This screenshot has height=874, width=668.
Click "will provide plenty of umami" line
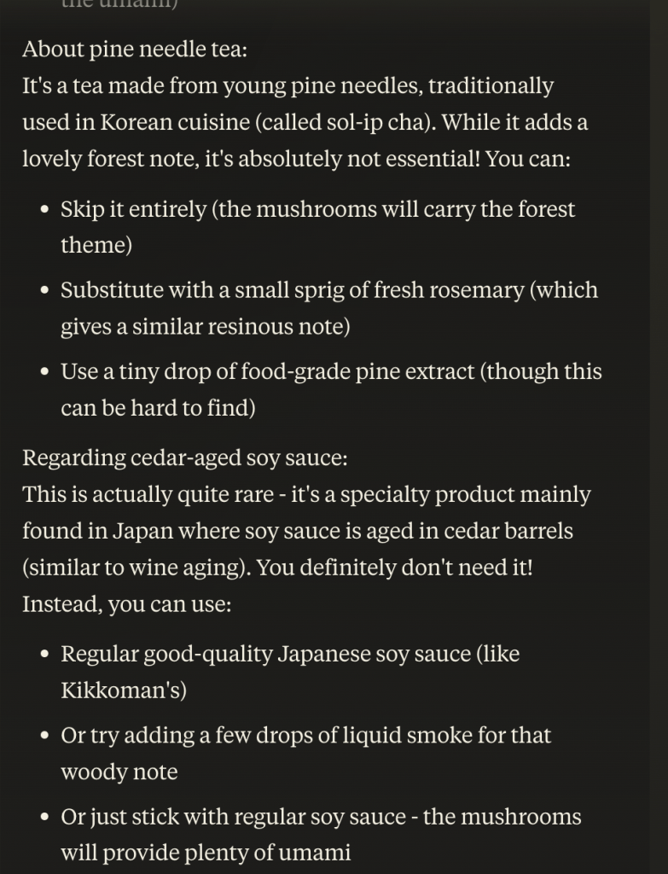[206, 853]
